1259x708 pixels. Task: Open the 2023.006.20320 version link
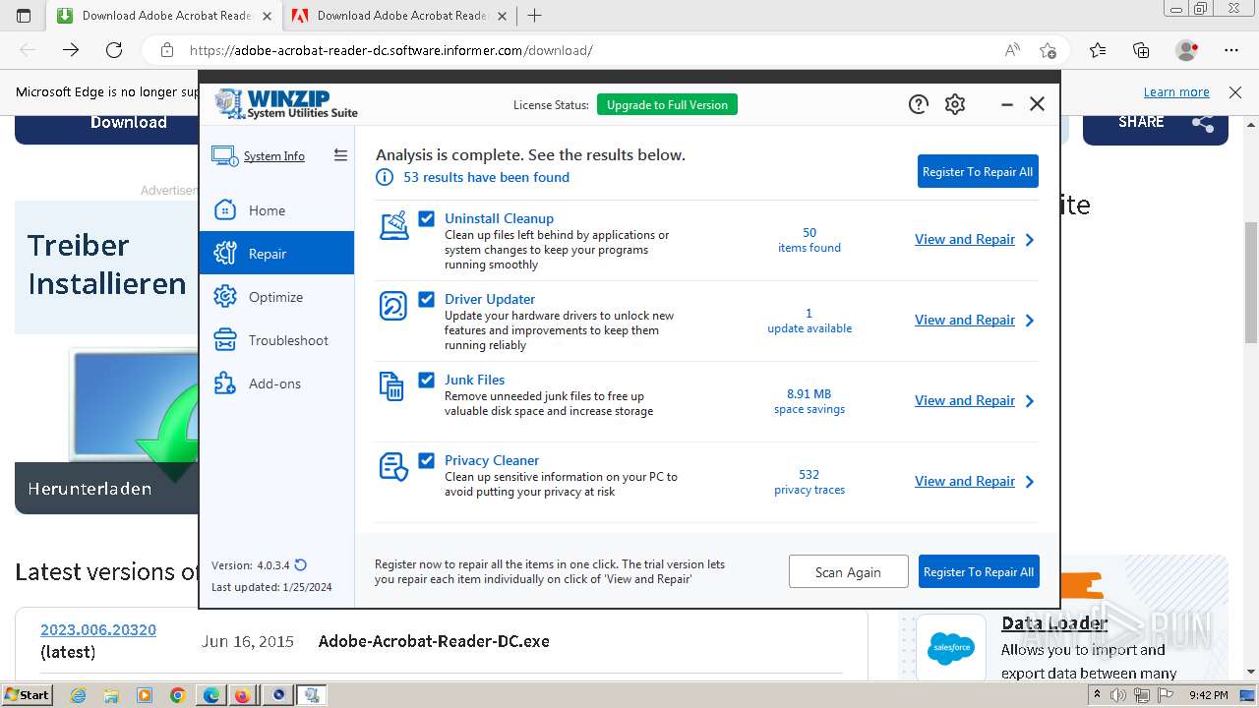click(98, 629)
